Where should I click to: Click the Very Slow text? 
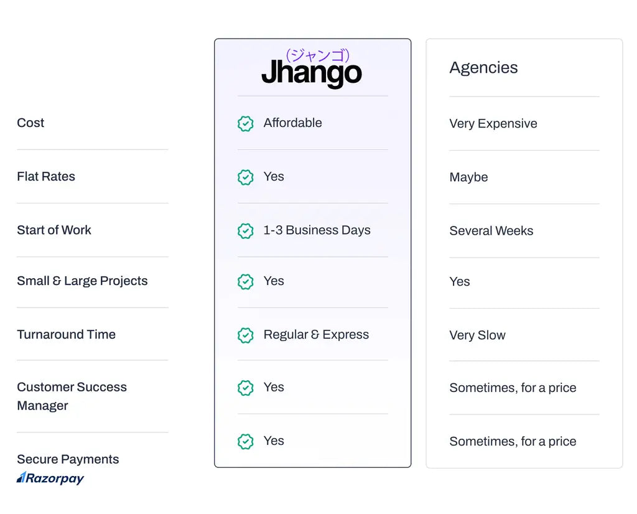pos(477,335)
